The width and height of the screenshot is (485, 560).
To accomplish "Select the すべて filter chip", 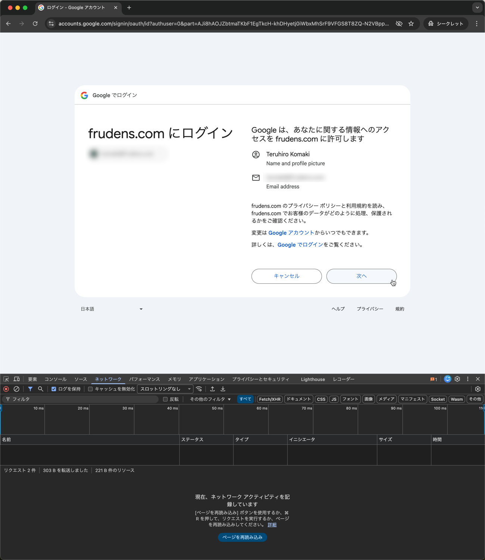I will pyautogui.click(x=245, y=399).
